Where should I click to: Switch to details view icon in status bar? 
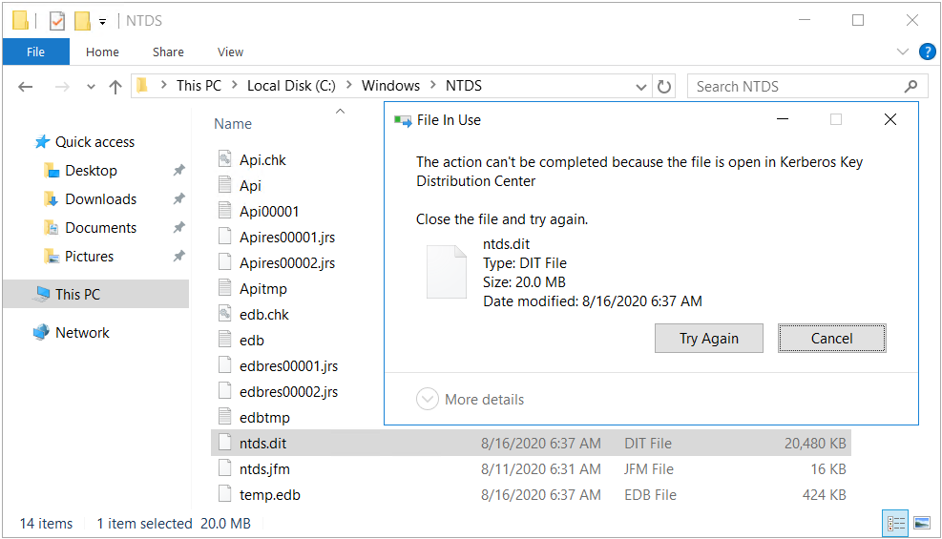[896, 523]
